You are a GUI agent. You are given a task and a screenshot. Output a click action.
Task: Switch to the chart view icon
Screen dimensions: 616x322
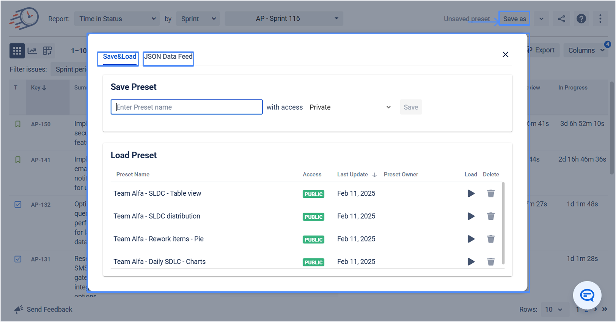click(32, 51)
